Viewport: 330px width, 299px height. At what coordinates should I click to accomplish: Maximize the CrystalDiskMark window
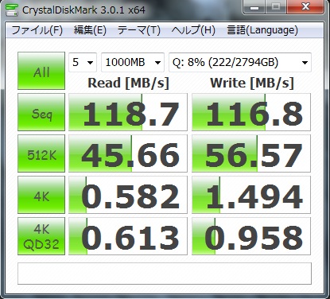coord(276,7)
